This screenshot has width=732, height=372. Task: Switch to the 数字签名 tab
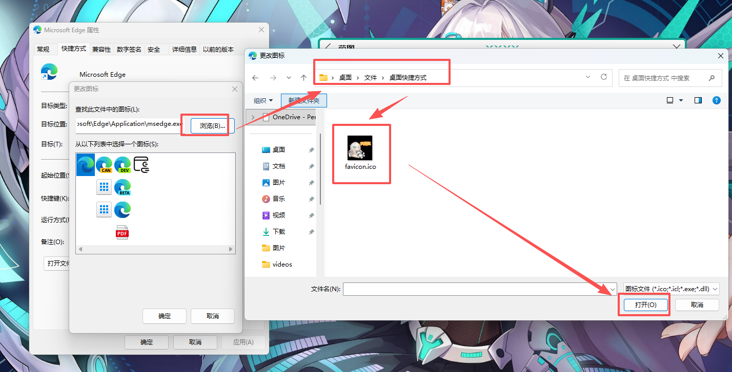pos(129,49)
